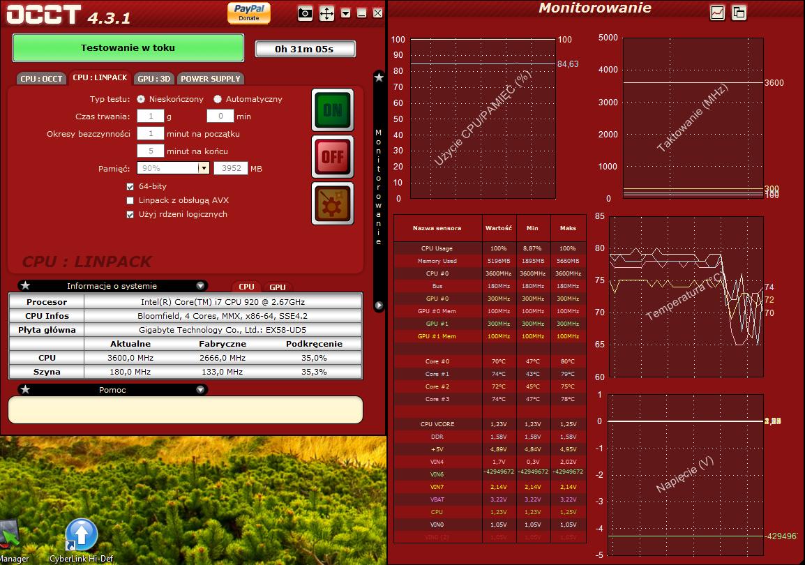Close the OCCT window

click(378, 13)
